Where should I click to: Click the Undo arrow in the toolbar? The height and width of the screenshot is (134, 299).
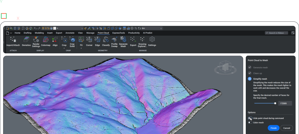[x=35, y=28]
